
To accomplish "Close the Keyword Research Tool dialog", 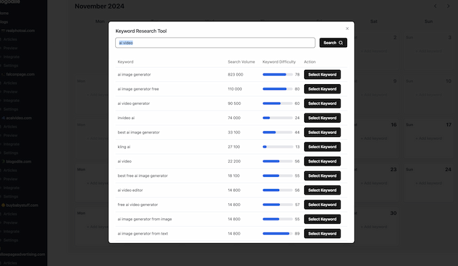I will pyautogui.click(x=347, y=29).
